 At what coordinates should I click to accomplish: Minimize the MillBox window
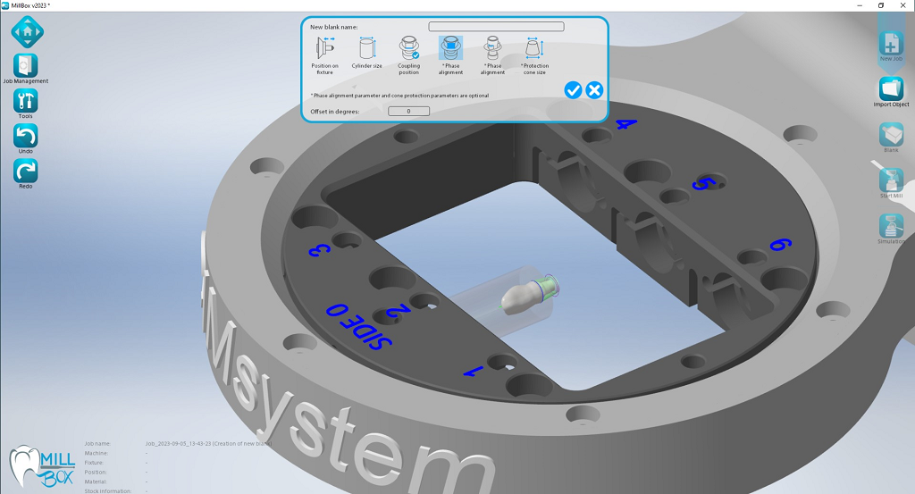point(860,5)
